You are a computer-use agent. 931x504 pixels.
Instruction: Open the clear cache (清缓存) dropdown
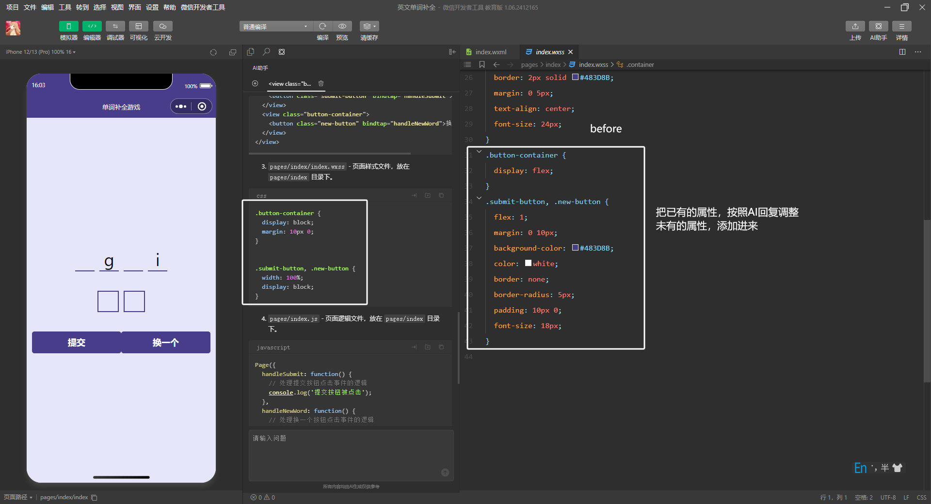coord(369,26)
